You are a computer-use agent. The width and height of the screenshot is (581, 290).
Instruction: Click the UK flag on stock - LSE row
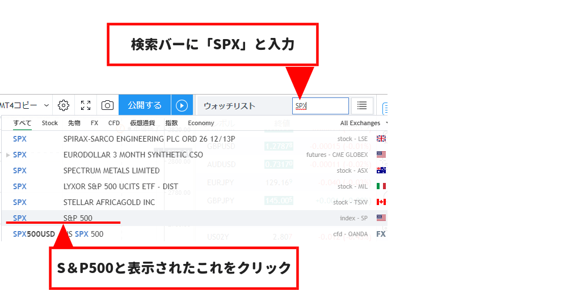(x=381, y=139)
